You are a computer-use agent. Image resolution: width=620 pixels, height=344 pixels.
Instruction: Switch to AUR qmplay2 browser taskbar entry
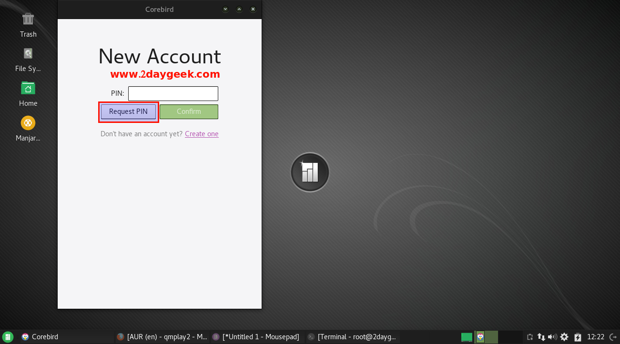(162, 337)
